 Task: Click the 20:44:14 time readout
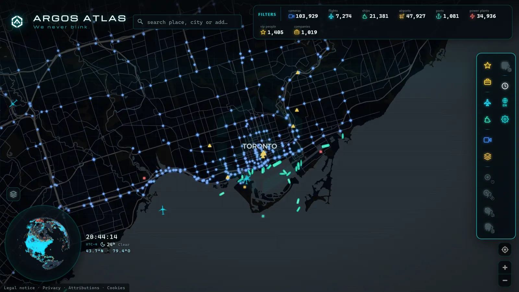coord(102,237)
